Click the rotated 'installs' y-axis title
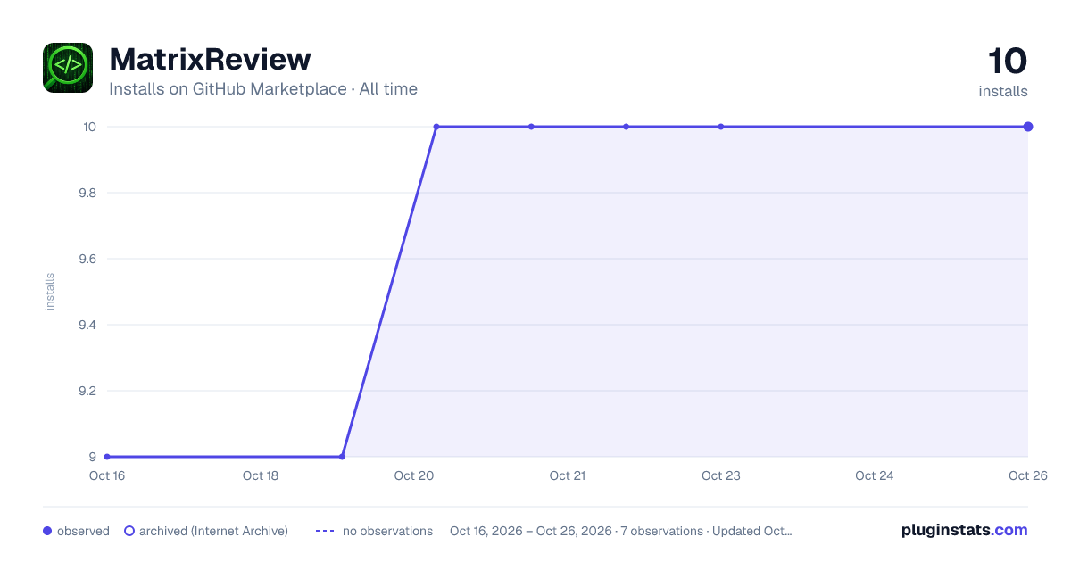 pyautogui.click(x=50, y=292)
